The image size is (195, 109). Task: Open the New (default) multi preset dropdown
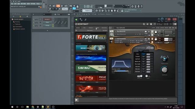coord(132,28)
